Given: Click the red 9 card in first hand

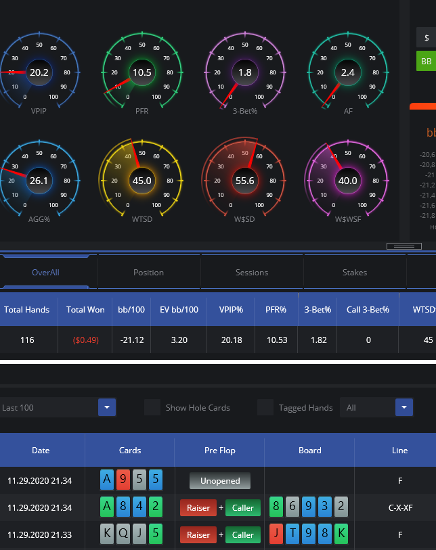Looking at the screenshot, I should pos(123,480).
